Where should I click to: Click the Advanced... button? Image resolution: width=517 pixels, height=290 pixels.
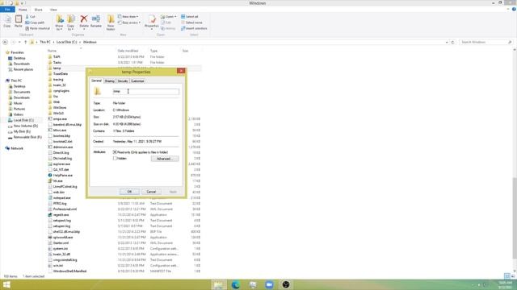pyautogui.click(x=165, y=159)
